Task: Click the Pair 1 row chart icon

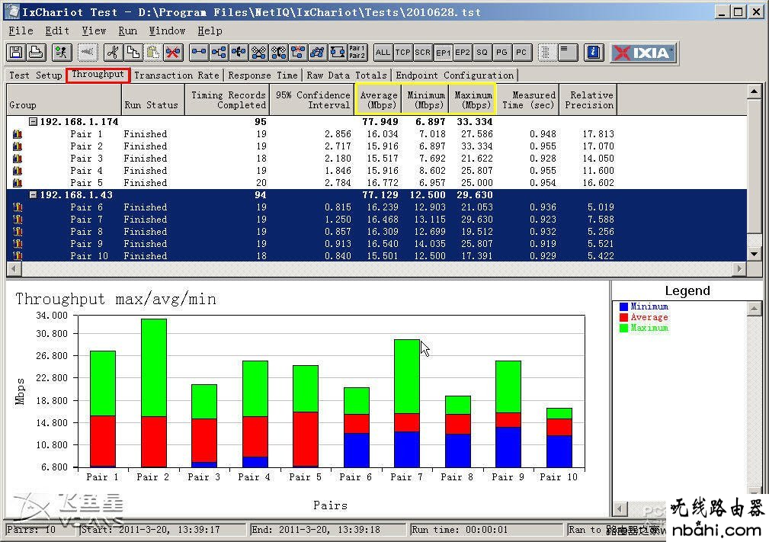Action: [18, 134]
